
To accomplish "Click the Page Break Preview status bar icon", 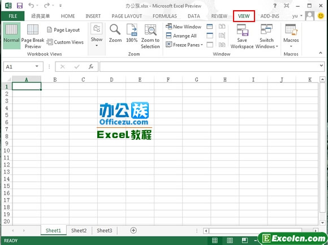I will [245, 240].
